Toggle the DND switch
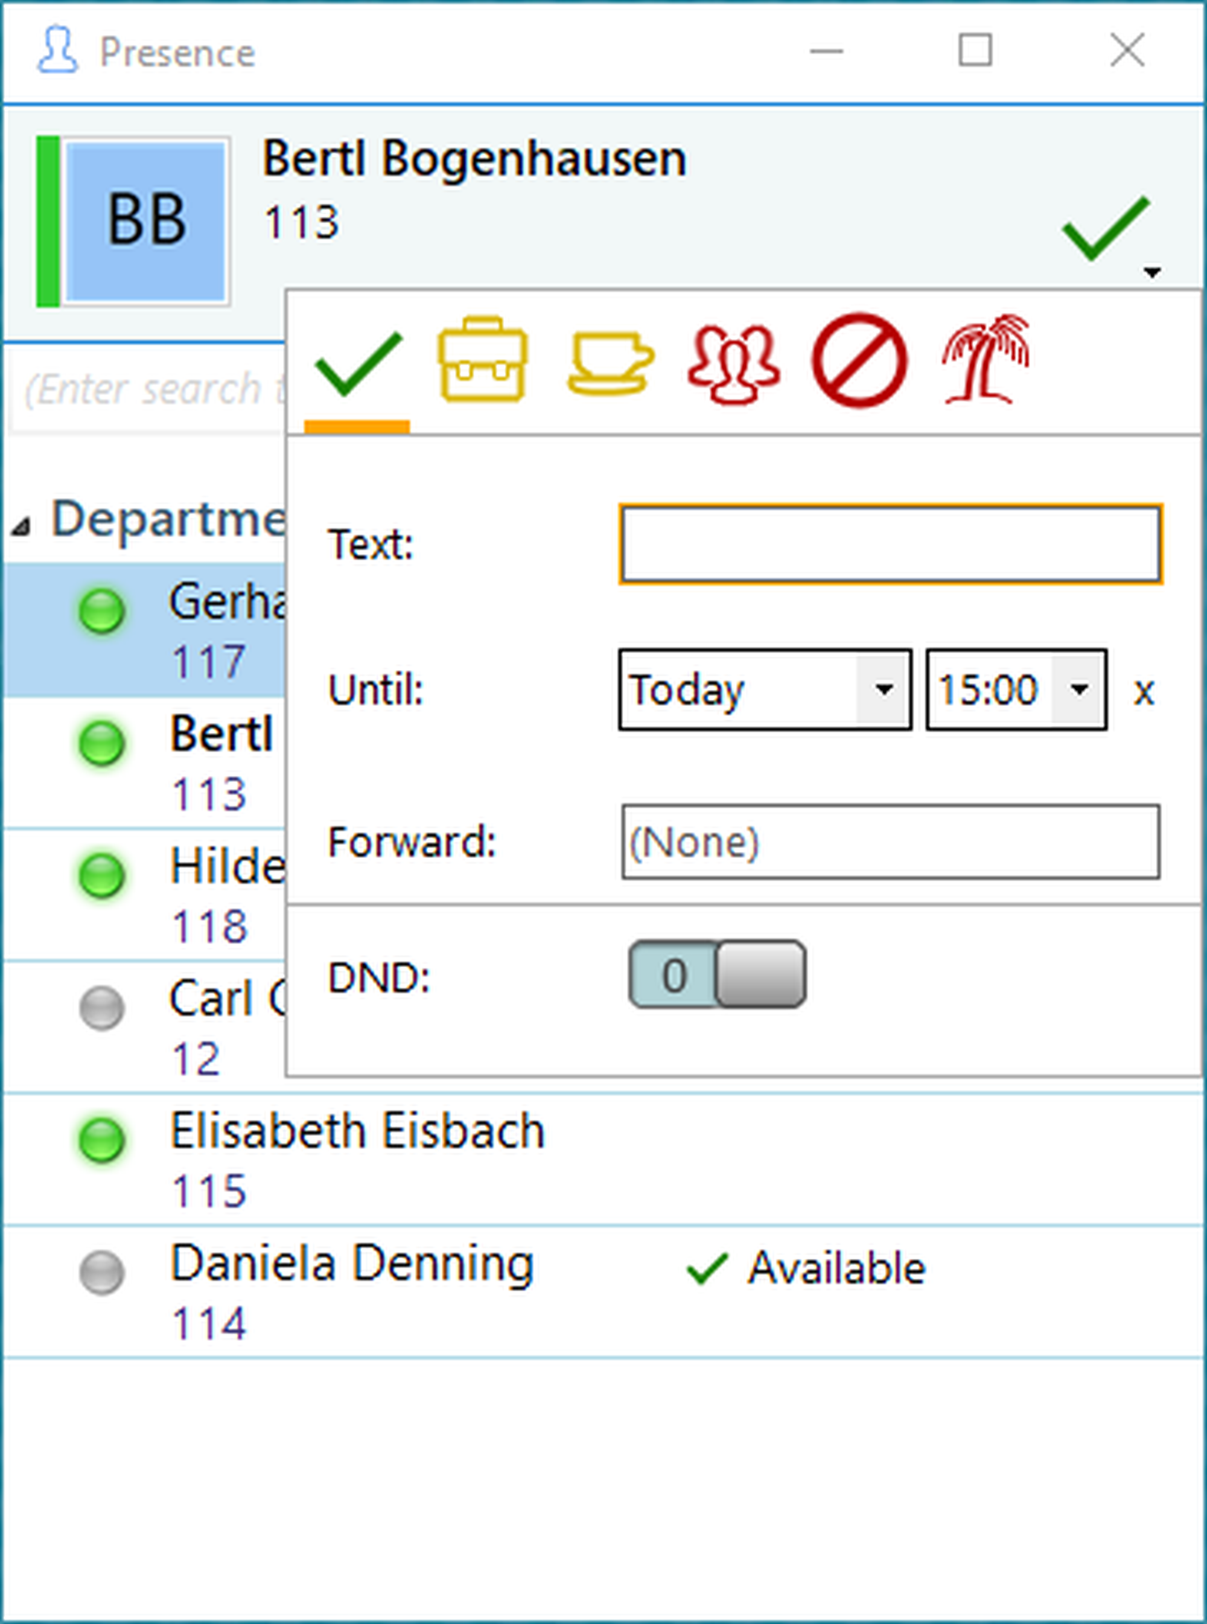The width and height of the screenshot is (1207, 1624). [718, 974]
